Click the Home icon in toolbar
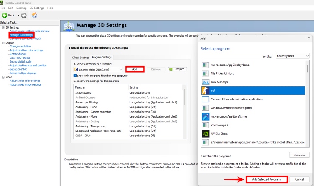 [x=34, y=15]
